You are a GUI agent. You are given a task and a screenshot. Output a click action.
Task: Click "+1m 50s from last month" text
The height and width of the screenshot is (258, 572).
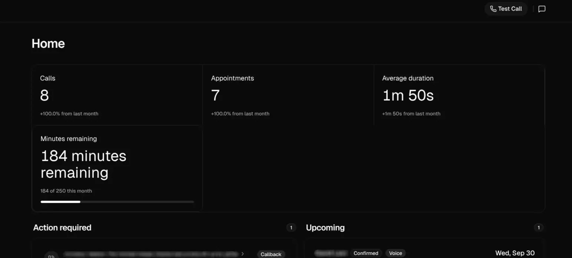[x=411, y=114]
